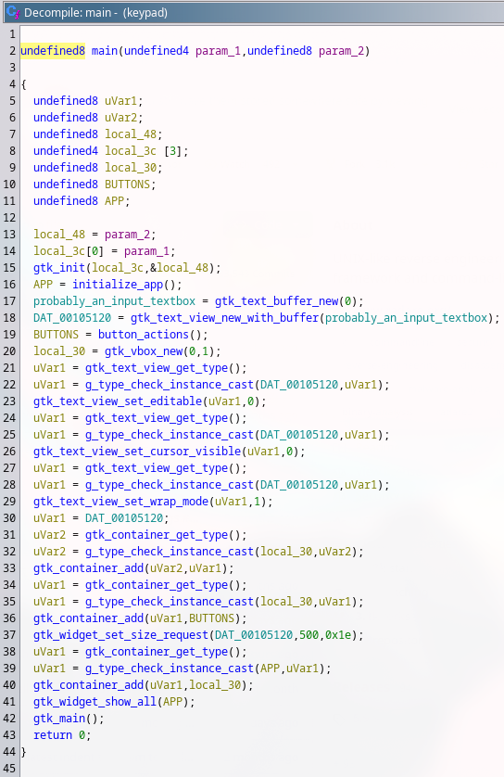Select gtk_text_view_set_editable call
504x777 pixels.
118,401
